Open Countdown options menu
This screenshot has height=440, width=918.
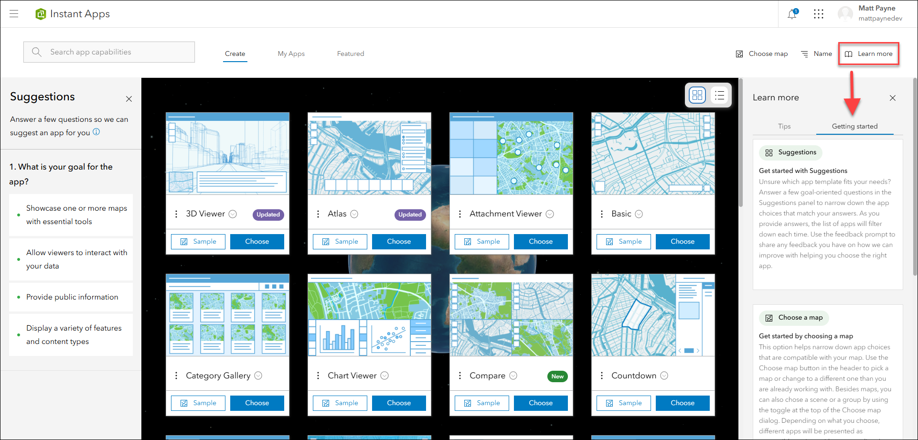[x=602, y=376]
